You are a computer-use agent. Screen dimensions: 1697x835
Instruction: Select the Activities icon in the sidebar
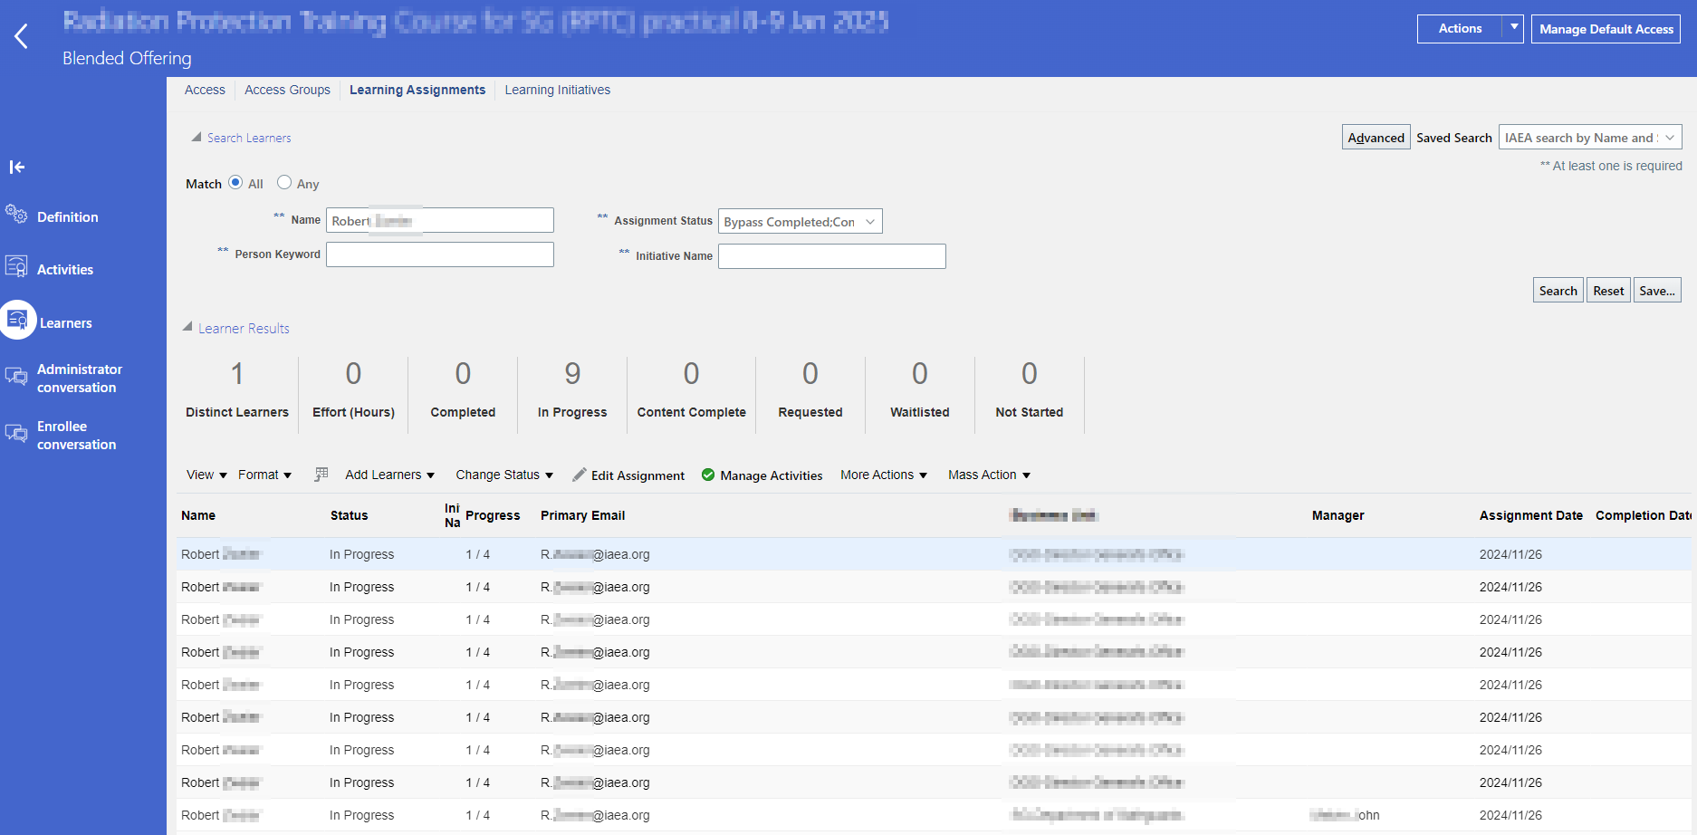[16, 265]
